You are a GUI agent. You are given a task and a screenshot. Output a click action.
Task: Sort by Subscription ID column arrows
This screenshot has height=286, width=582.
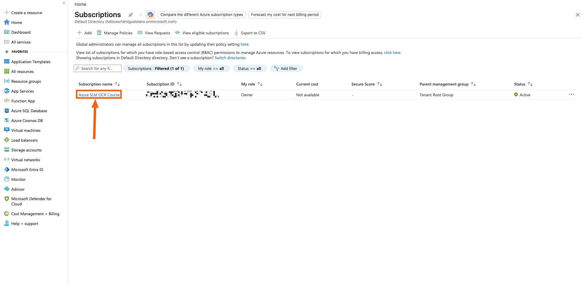[179, 84]
